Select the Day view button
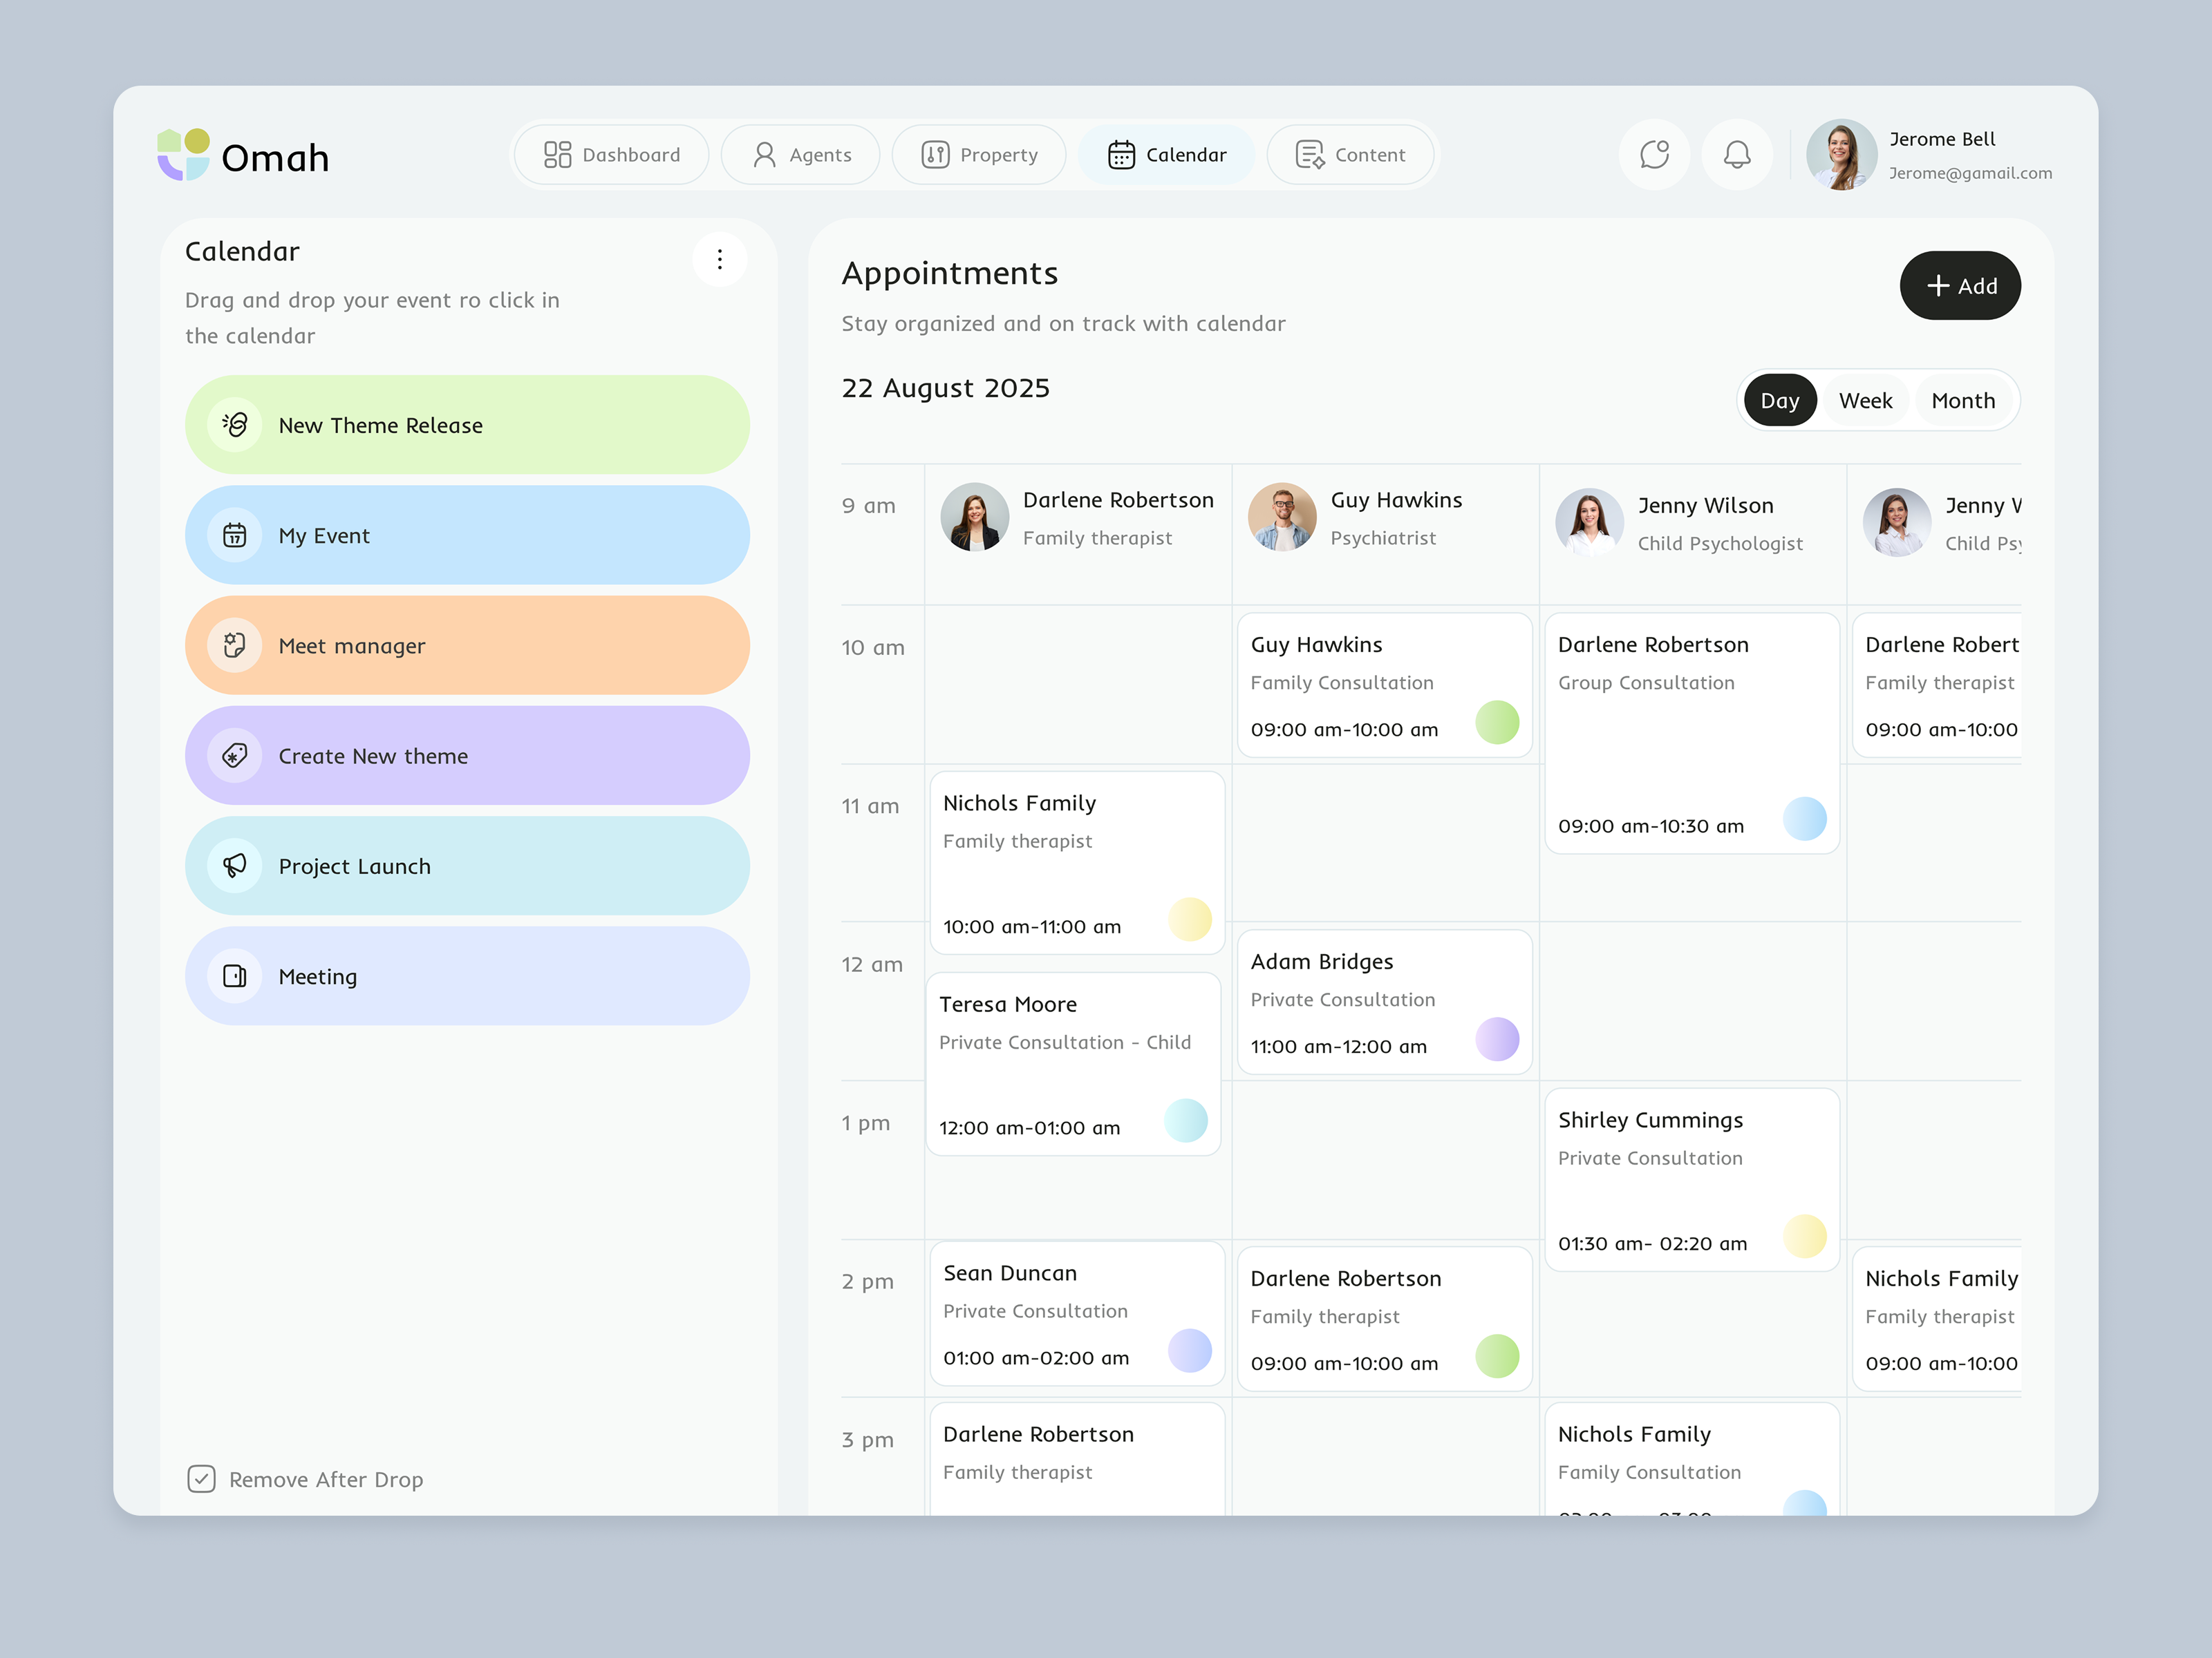 1780,400
